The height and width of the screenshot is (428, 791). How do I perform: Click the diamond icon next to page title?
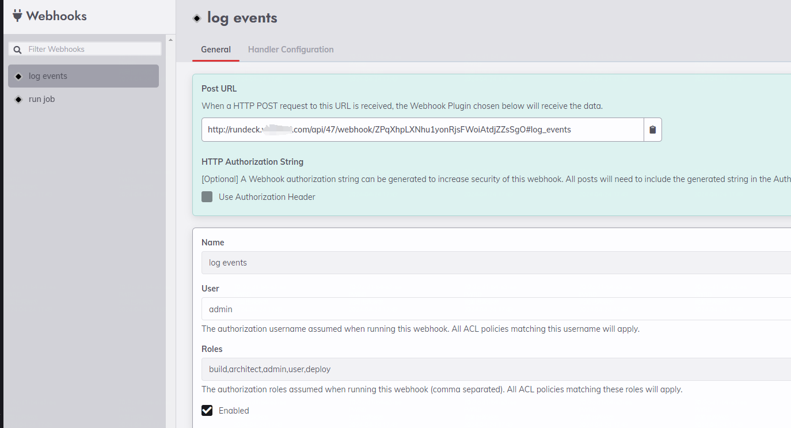click(197, 18)
